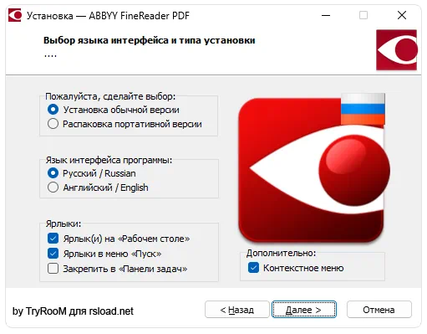The width and height of the screenshot is (427, 334).
Task: Click the 'Пожалуйста, сделайте выбор:' group label
Action: pyautogui.click(x=110, y=96)
